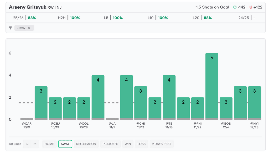Select the 2 DAYS REST filter
The height and width of the screenshot is (154, 269).
(162, 144)
